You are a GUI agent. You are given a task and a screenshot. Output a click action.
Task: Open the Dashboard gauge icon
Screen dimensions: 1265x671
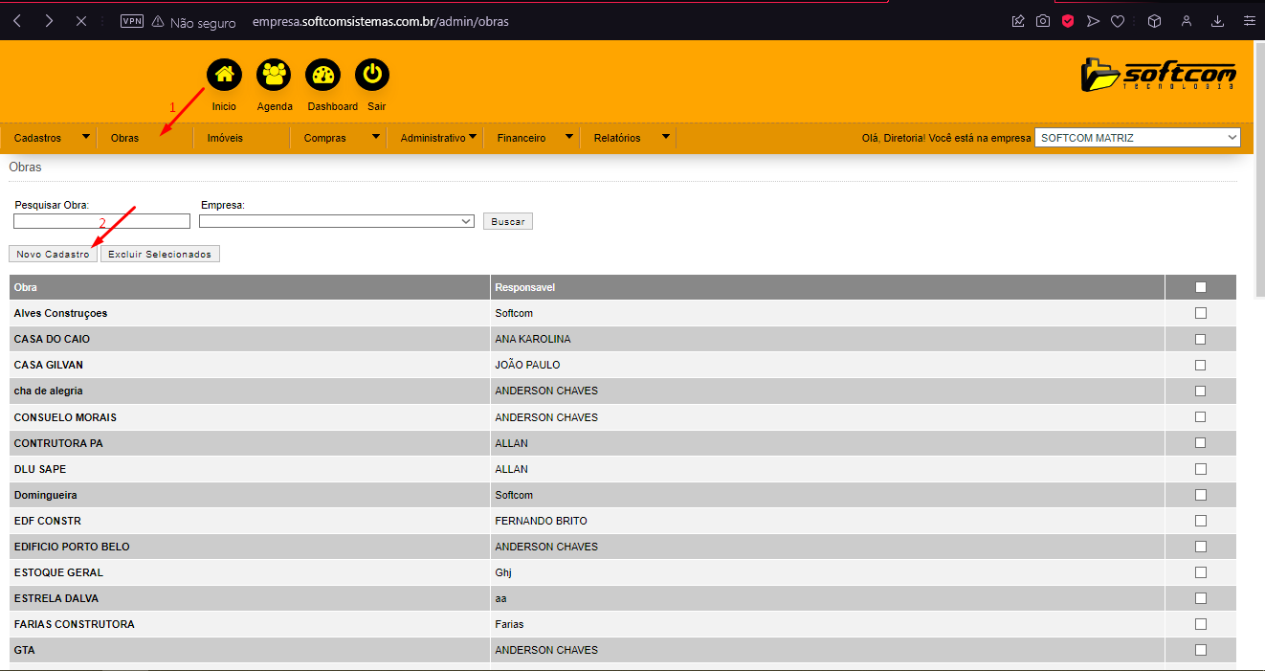coord(322,75)
